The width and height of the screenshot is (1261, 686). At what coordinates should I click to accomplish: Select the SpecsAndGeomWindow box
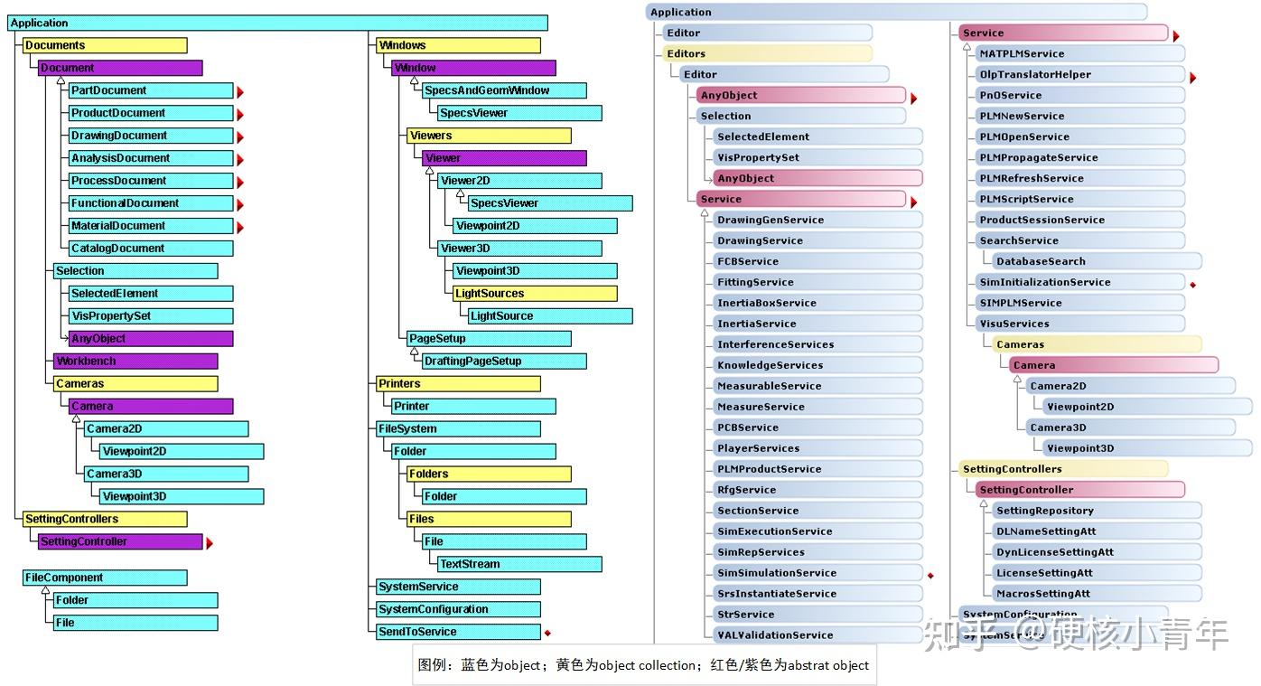coord(504,90)
